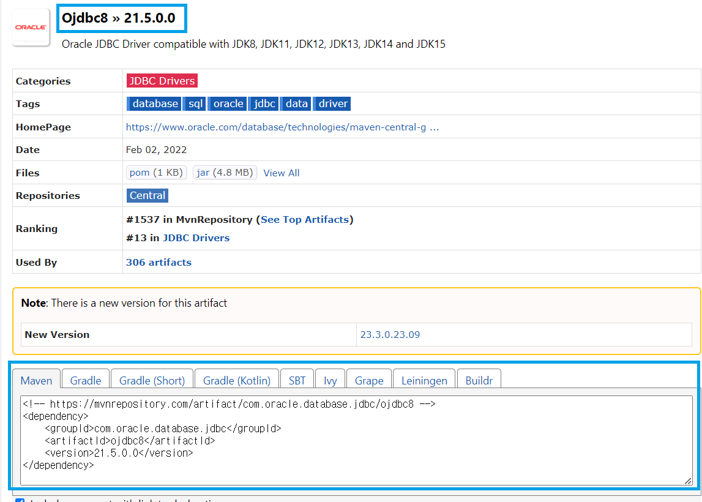Open the Oracle homepage URL link

[x=282, y=127]
